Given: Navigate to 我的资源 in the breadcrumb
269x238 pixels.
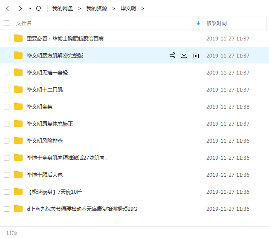Looking at the screenshot, I should [x=97, y=9].
